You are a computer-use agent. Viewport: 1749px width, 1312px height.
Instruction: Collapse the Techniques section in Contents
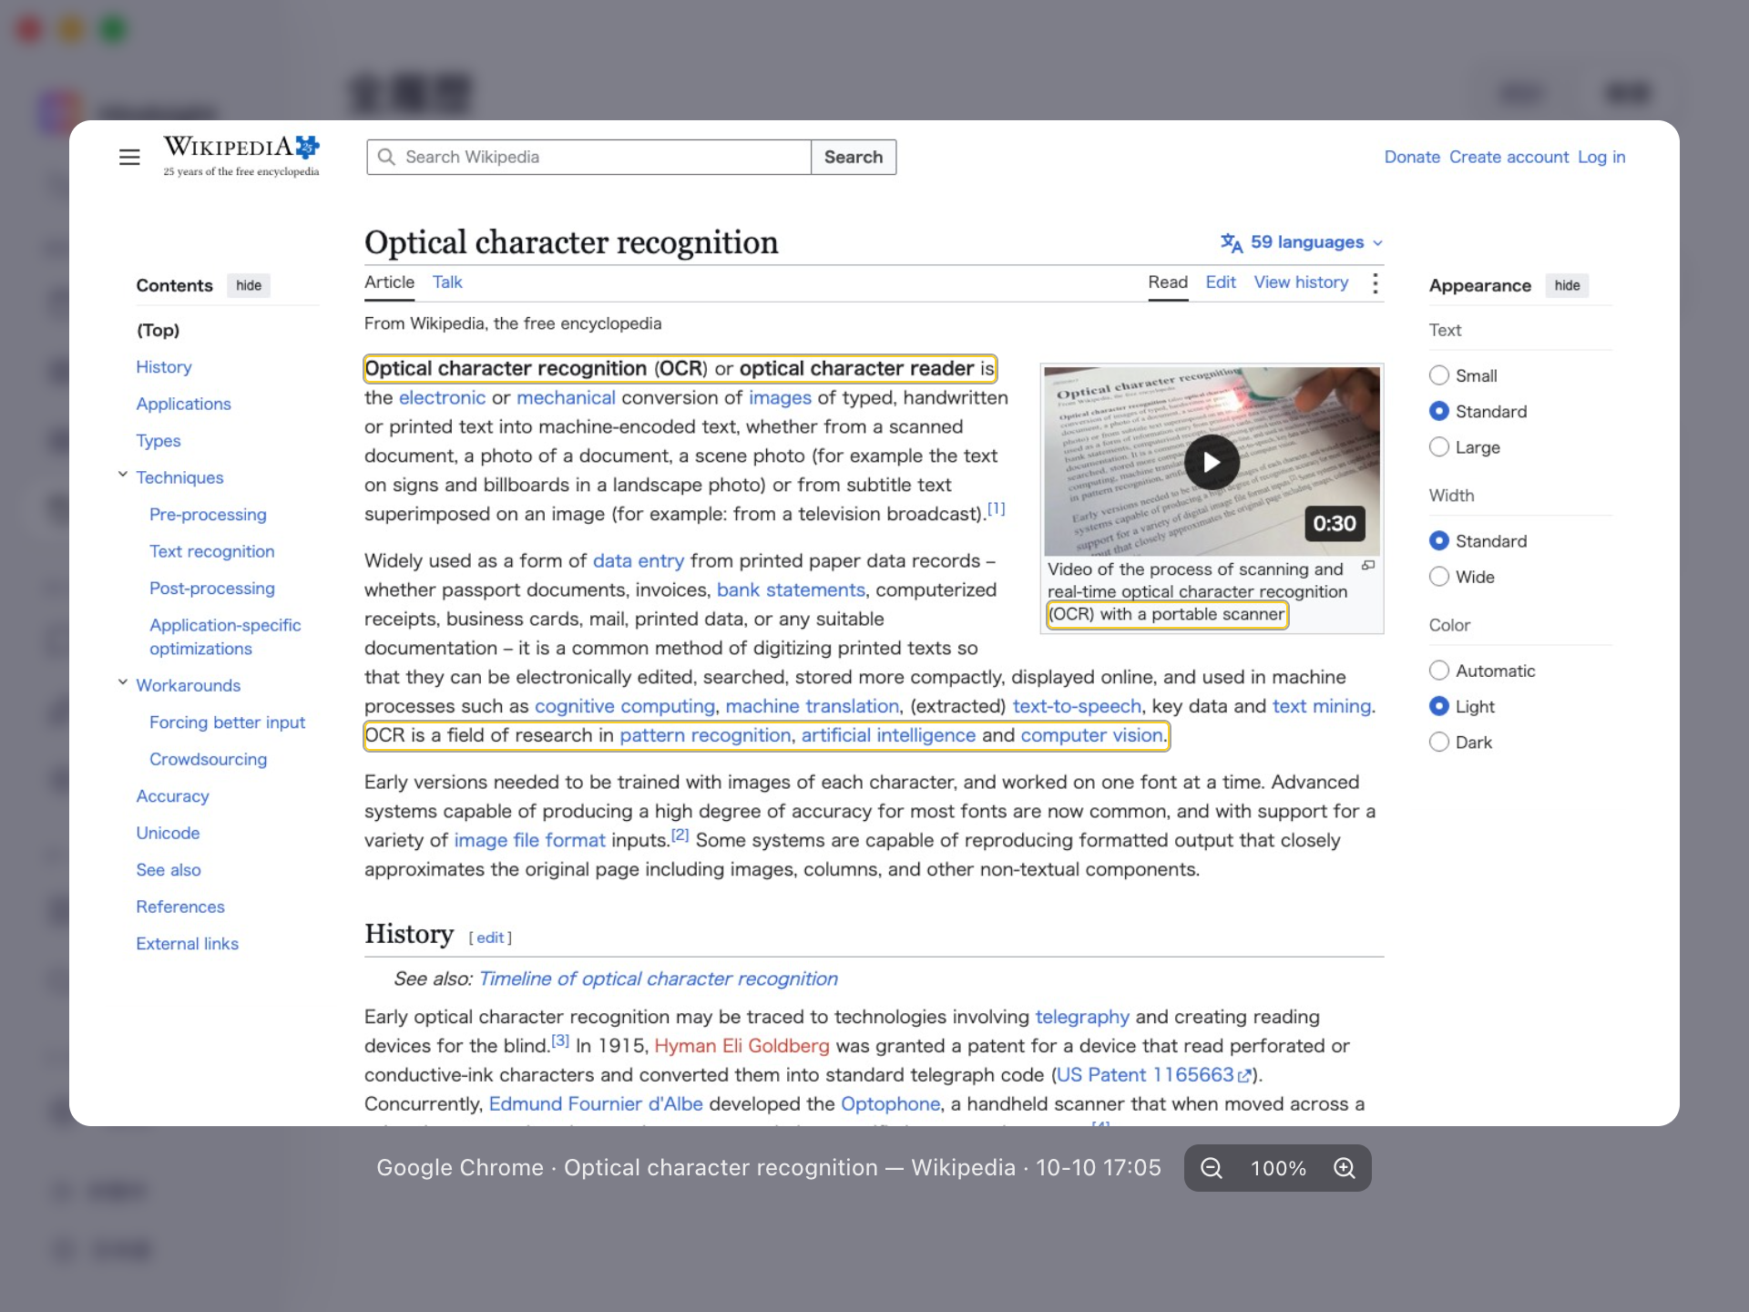123,475
